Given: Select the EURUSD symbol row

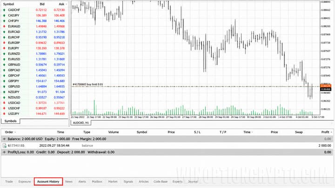Looking at the screenshot, I should tap(34, 59).
